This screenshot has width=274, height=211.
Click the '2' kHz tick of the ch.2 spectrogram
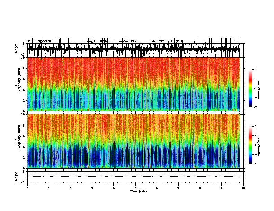[24, 158]
